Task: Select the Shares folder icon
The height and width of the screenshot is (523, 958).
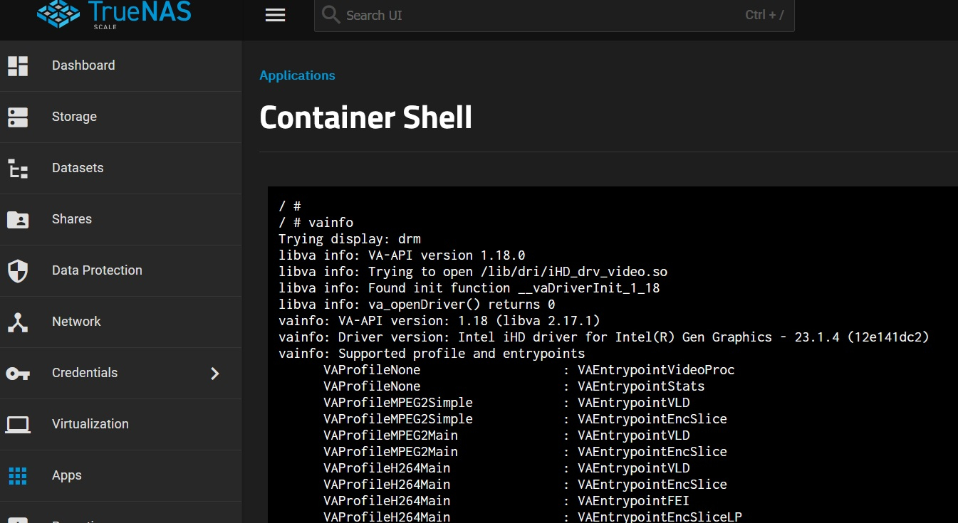Action: tap(17, 219)
